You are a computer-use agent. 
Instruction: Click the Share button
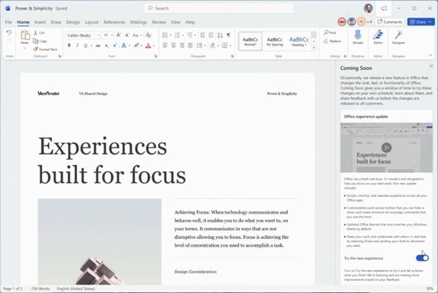click(420, 22)
